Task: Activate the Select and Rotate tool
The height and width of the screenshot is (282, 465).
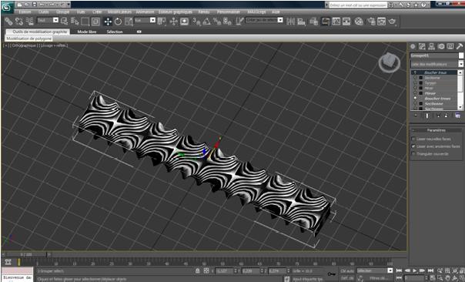Action: pyautogui.click(x=118, y=22)
